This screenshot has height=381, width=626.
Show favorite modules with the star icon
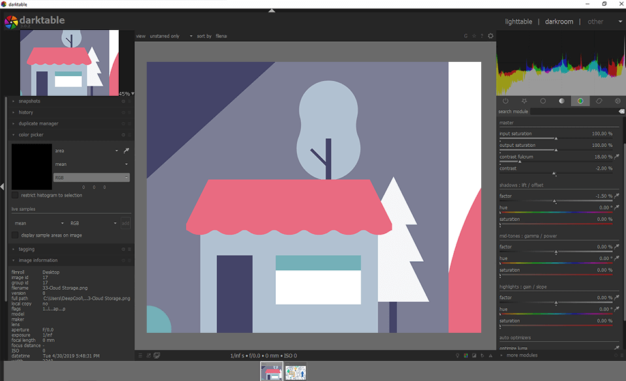(x=524, y=101)
